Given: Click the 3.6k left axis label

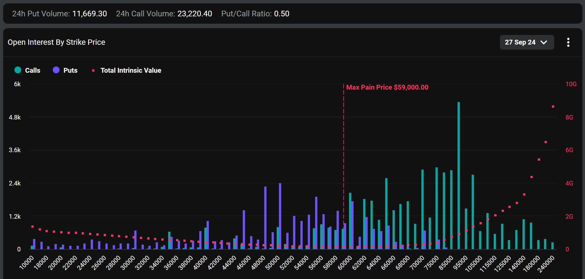Looking at the screenshot, I should pyautogui.click(x=15, y=150).
